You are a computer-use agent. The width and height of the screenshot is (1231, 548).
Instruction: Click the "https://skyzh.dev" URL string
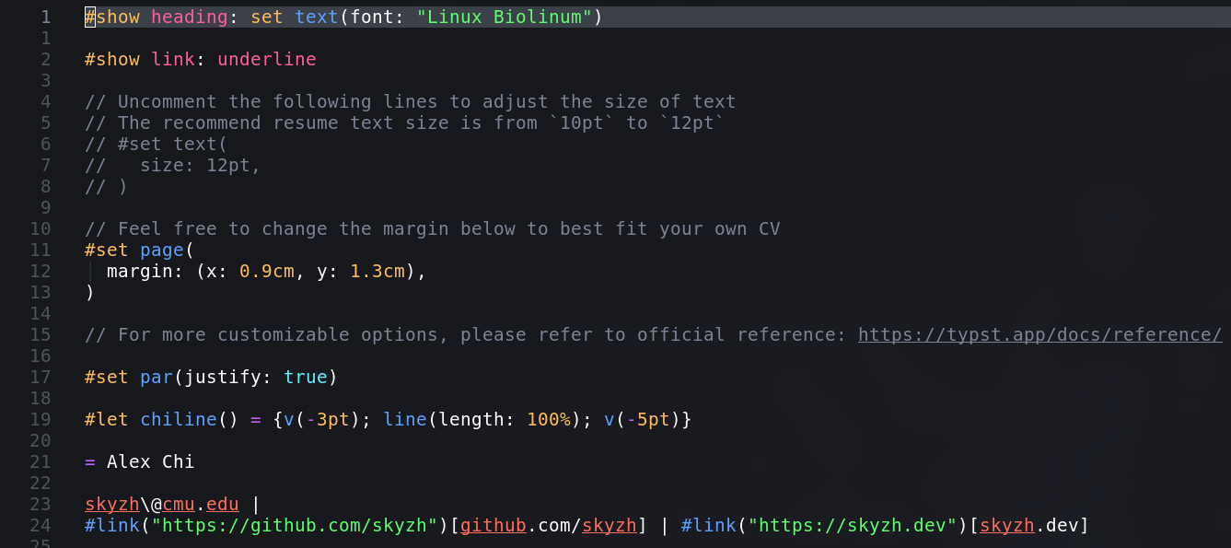pyautogui.click(x=853, y=525)
